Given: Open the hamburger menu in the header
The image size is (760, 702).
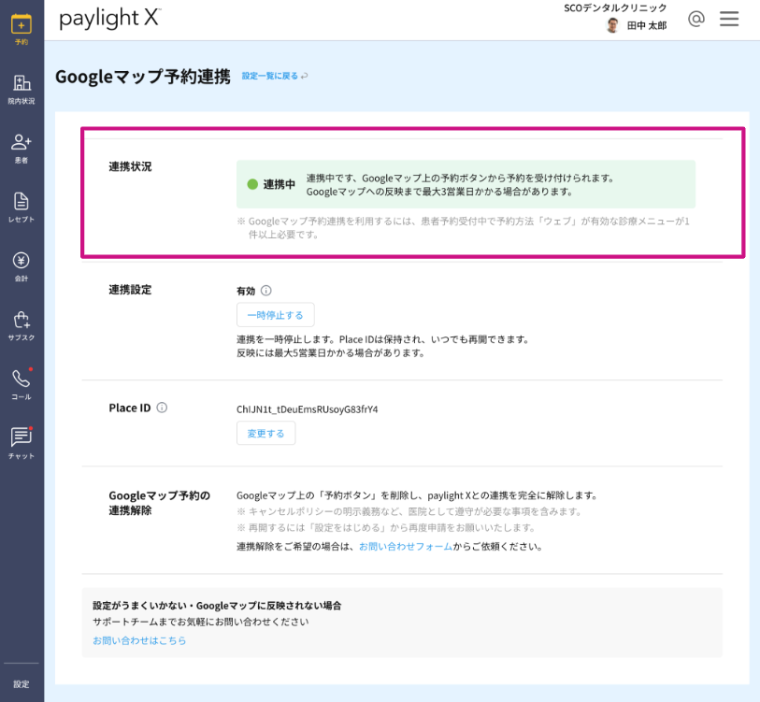Looking at the screenshot, I should (x=729, y=19).
